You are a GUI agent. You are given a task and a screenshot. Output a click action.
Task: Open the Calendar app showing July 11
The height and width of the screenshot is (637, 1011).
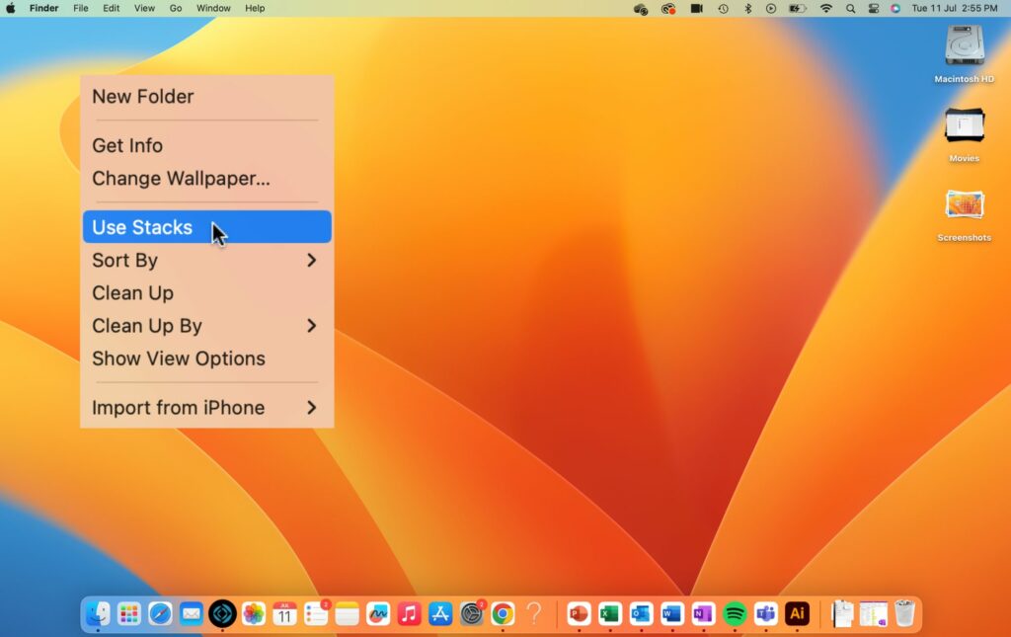point(283,613)
